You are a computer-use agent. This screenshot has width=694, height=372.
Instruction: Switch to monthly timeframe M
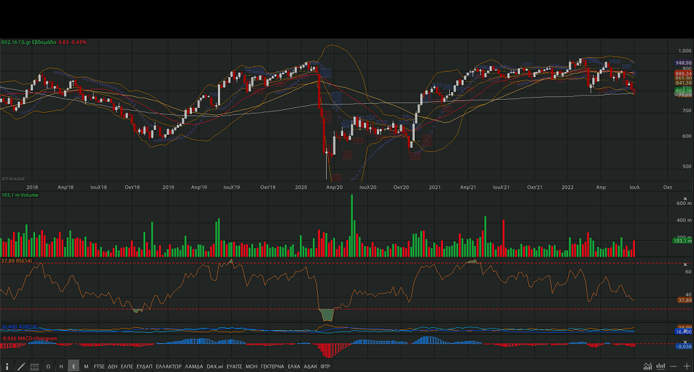pyautogui.click(x=86, y=366)
